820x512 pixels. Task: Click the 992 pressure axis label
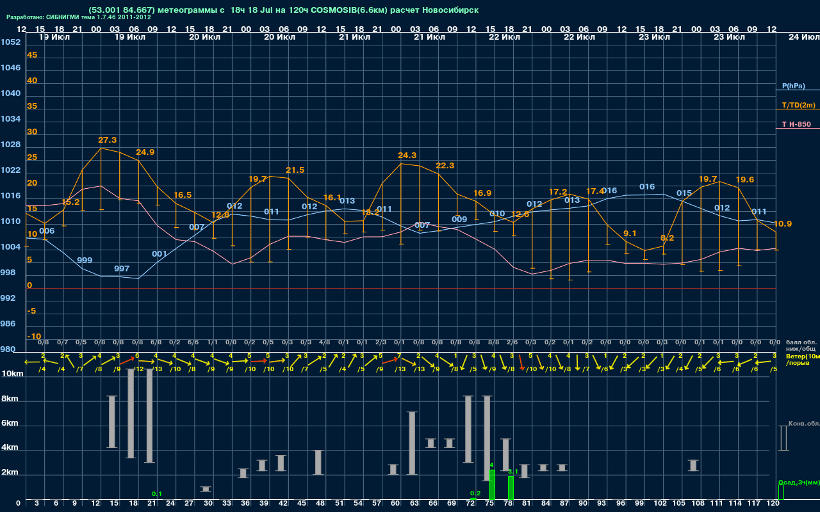tap(8, 298)
